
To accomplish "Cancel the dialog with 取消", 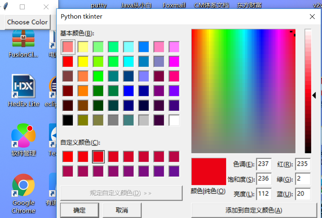I will click(122, 210).
